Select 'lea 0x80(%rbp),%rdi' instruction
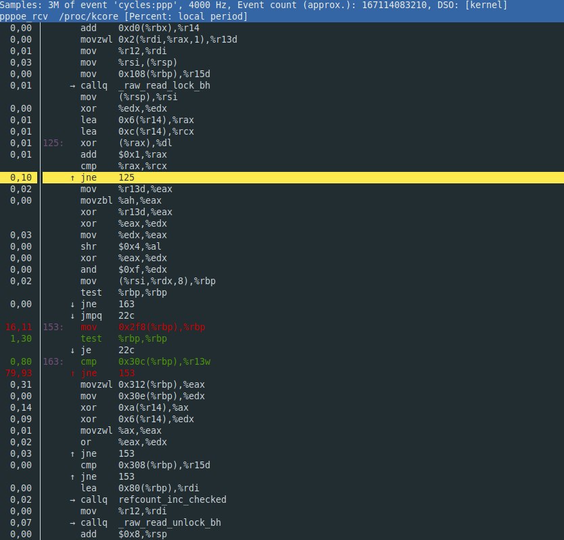 pyautogui.click(x=139, y=488)
